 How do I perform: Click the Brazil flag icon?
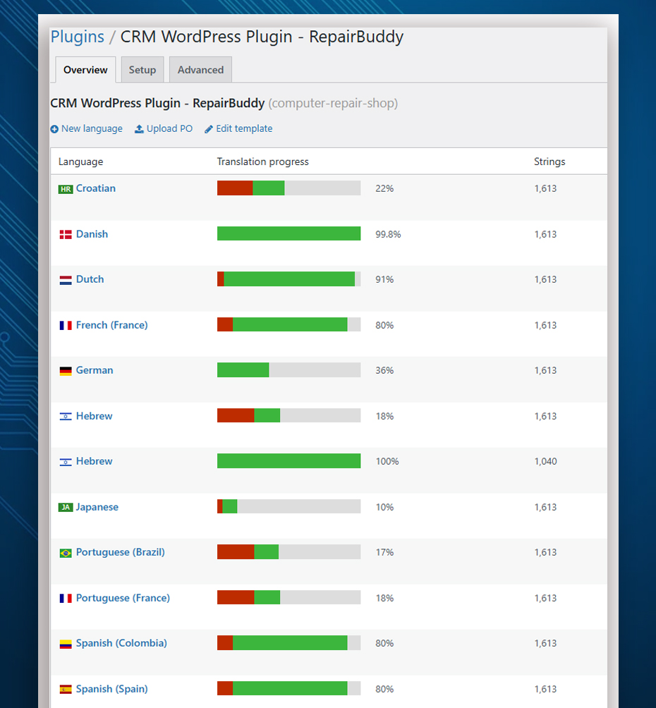tap(66, 553)
